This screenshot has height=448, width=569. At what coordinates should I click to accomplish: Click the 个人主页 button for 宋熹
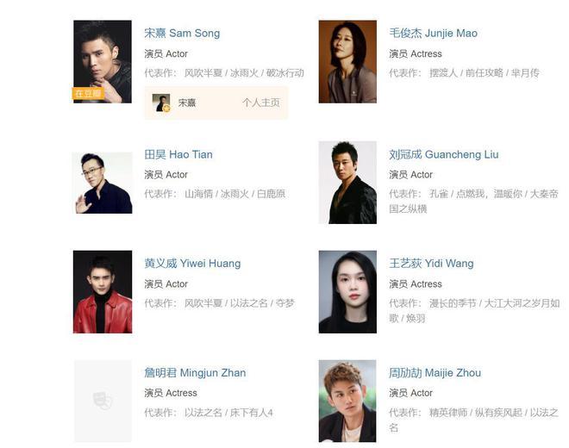(261, 103)
